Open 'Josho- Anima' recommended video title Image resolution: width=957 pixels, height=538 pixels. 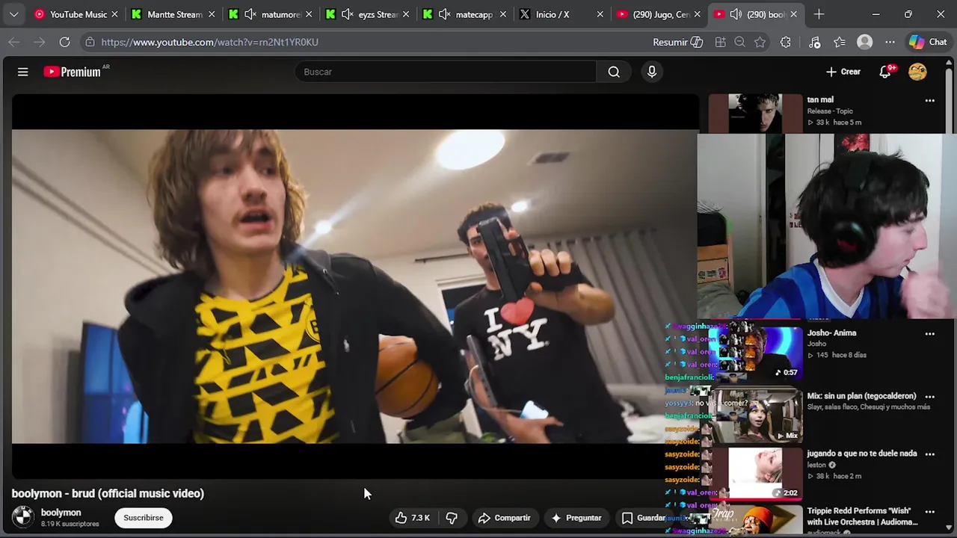pos(832,333)
